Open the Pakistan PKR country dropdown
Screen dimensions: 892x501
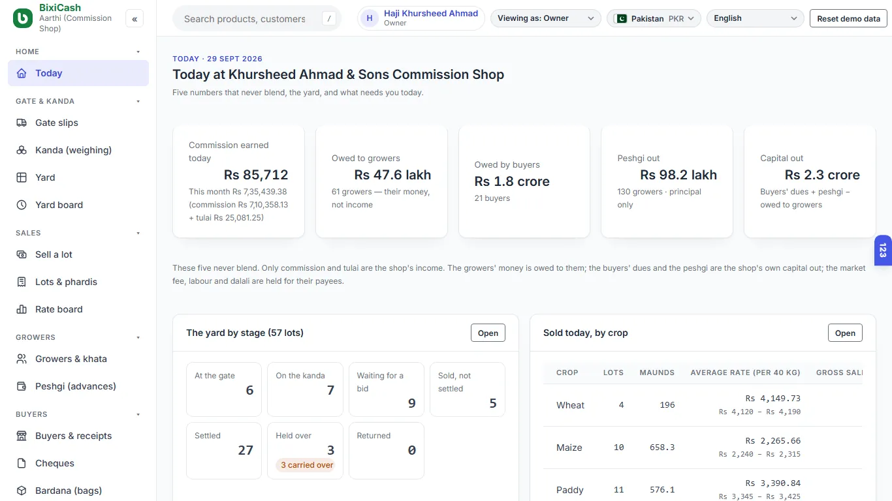[x=654, y=18]
